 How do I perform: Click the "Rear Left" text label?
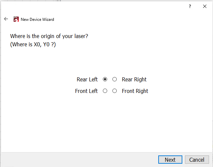pyautogui.click(x=87, y=79)
